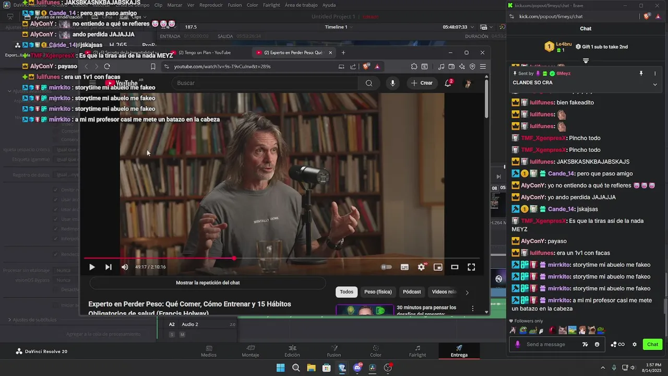Open DaVinci Resolve Montaje page
The image size is (668, 376).
pos(250,351)
